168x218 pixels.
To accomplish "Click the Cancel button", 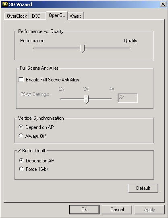I will (117, 210).
